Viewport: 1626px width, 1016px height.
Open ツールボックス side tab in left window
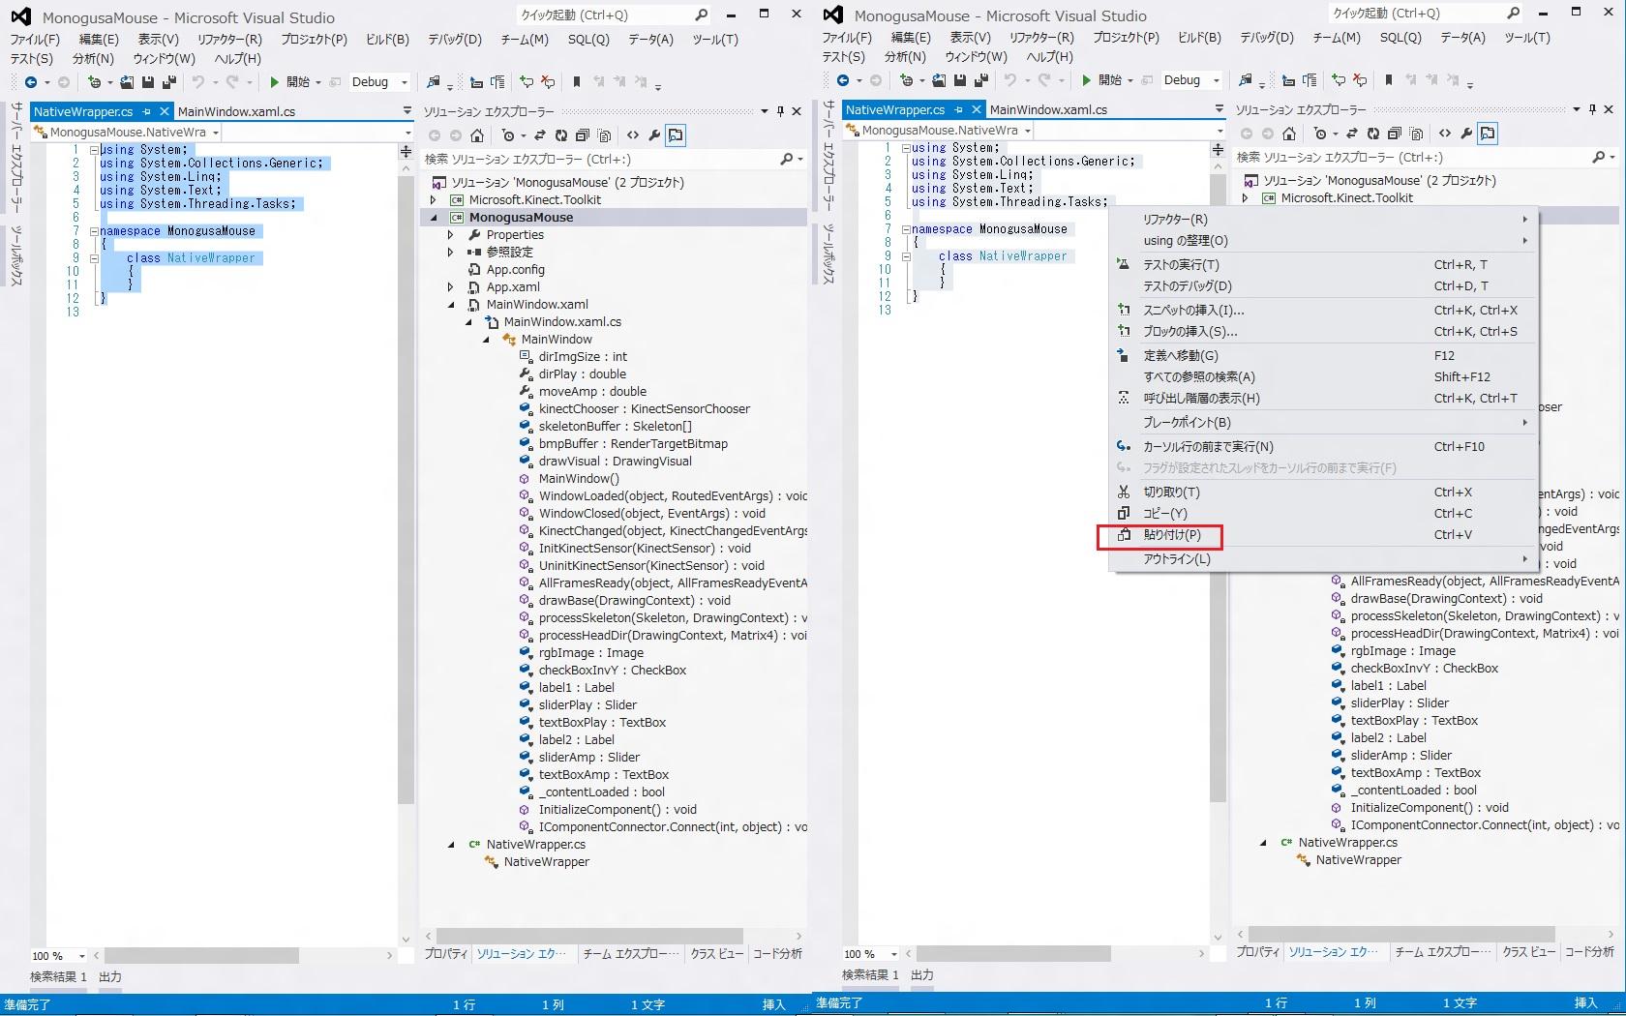tap(16, 255)
